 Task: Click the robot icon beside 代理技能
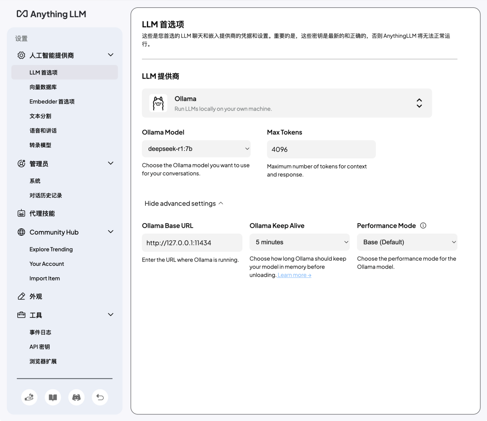point(21,213)
